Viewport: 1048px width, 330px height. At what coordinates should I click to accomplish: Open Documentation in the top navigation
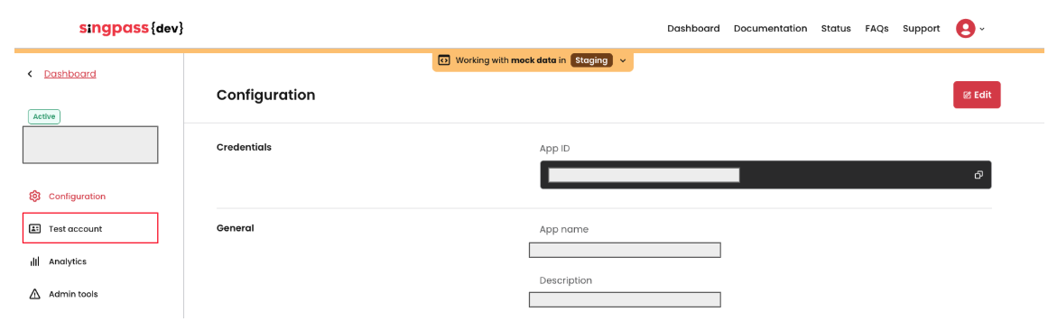coord(770,28)
